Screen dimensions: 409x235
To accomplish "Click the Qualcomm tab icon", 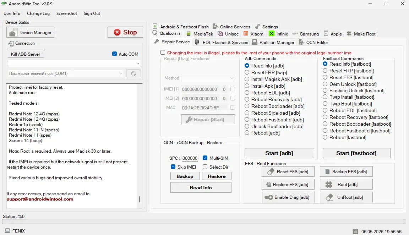I will tap(155, 33).
